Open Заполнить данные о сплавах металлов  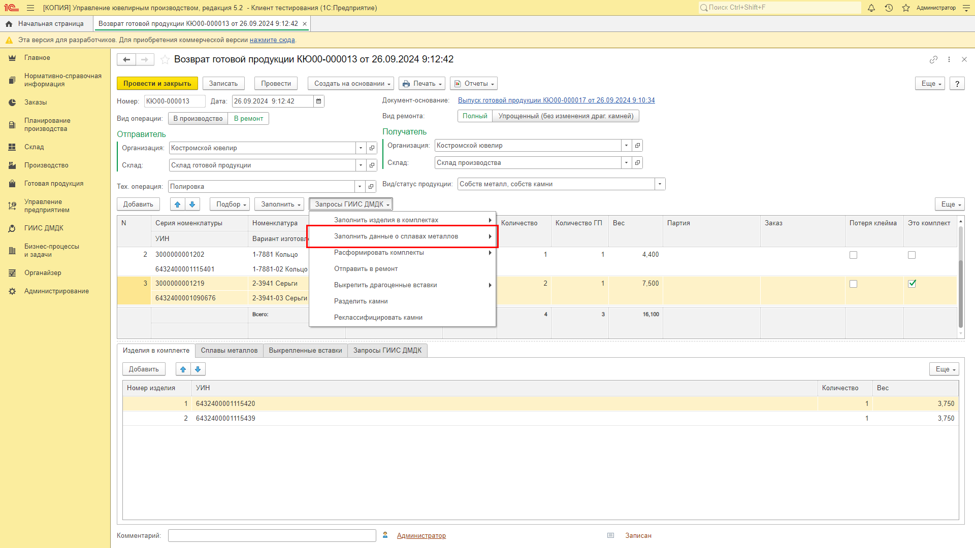402,236
